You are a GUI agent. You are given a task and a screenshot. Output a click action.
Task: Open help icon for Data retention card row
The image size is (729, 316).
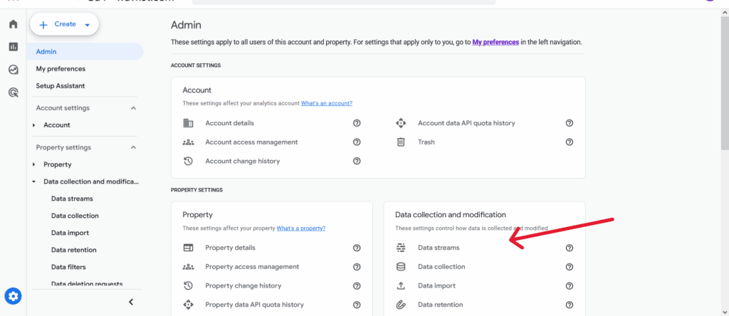569,305
